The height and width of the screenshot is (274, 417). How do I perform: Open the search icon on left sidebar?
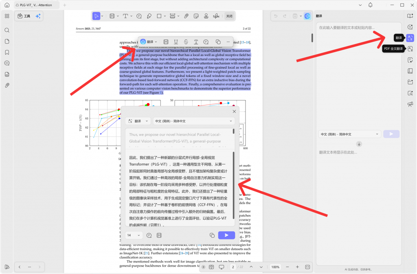pos(7,30)
